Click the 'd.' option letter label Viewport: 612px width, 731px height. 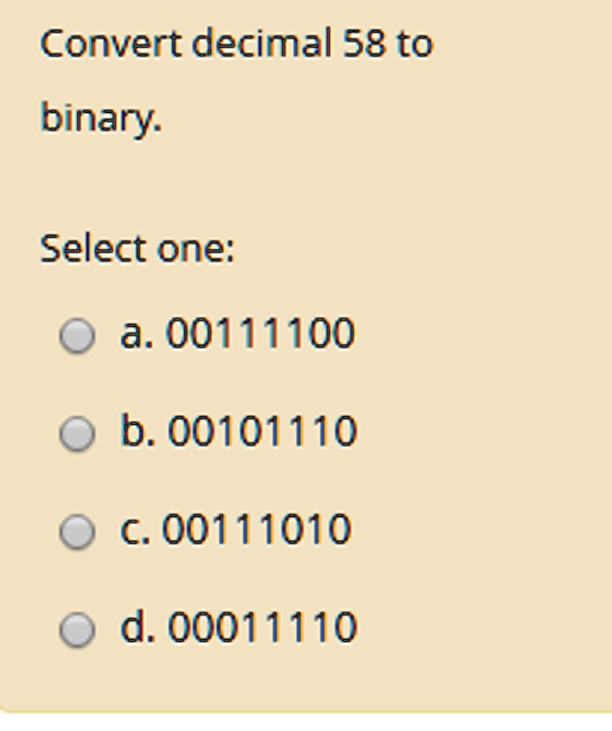point(138,627)
